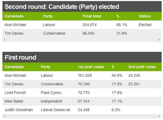Select the Linet Purcell row
This screenshot has height=120, width=163.
pos(15,93)
